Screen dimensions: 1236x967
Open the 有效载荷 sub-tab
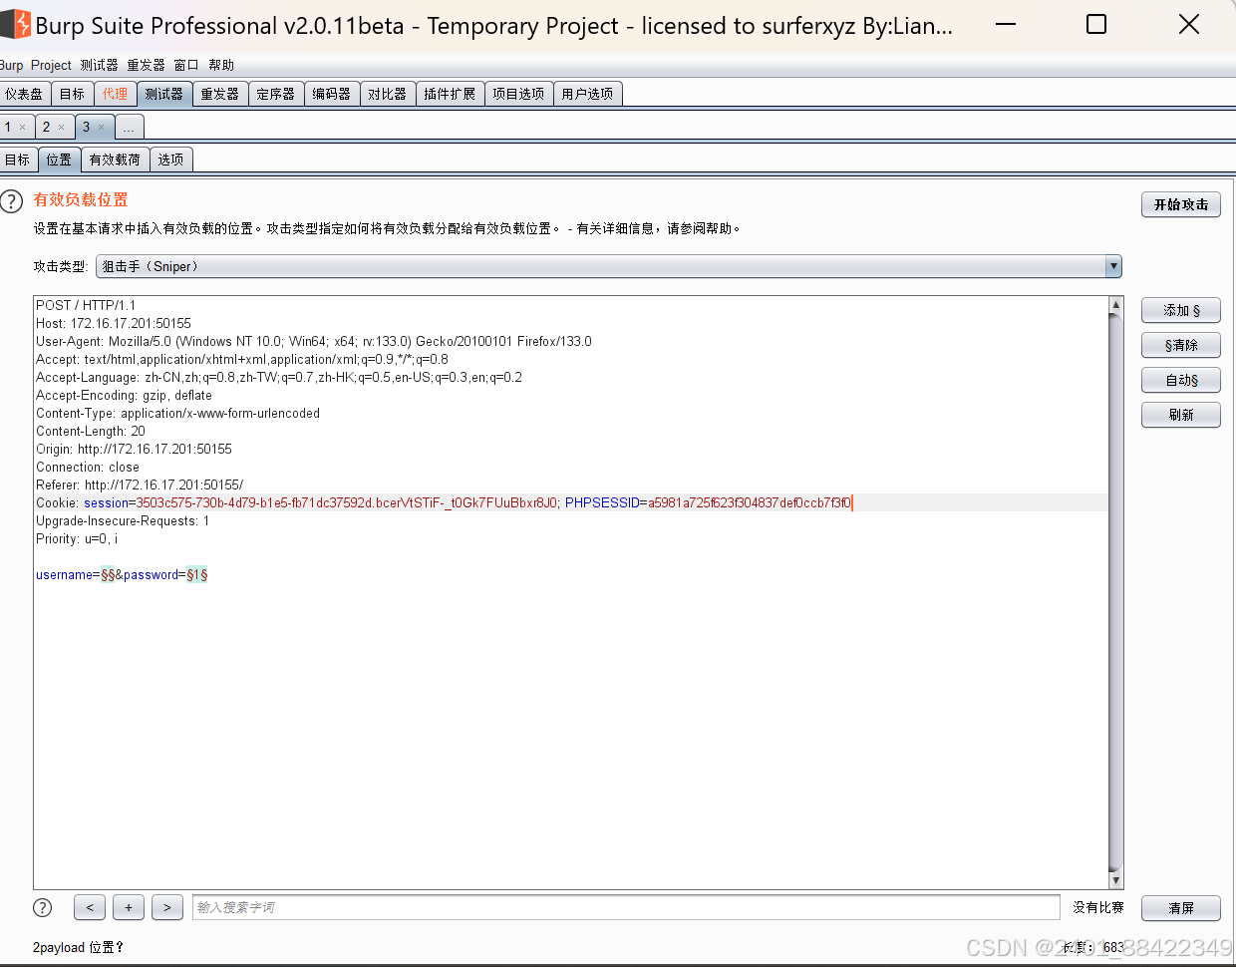(x=115, y=160)
